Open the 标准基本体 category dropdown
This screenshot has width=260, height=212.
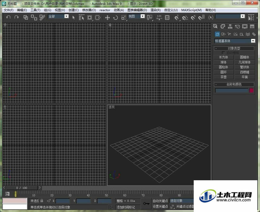click(235, 41)
